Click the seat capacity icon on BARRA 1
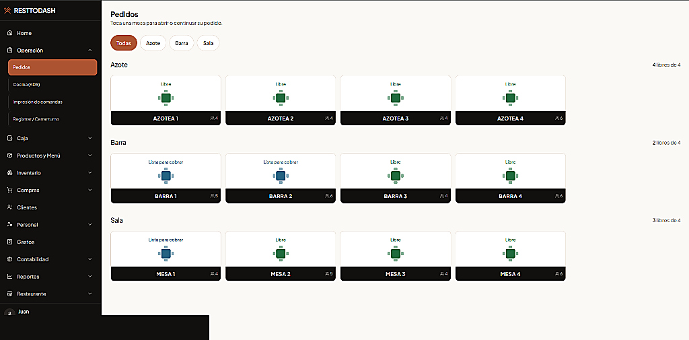 point(213,196)
